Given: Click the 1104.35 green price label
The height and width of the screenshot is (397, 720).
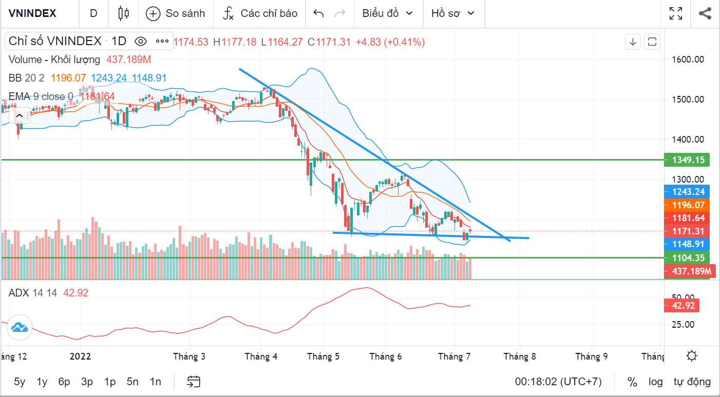Looking at the screenshot, I should click(687, 257).
